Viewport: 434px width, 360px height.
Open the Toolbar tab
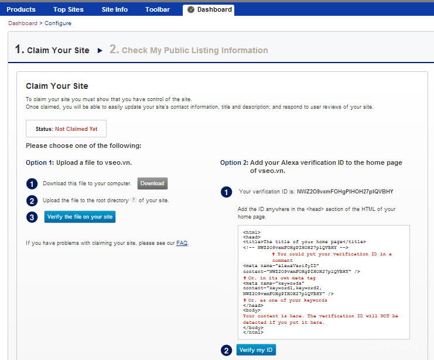(158, 9)
